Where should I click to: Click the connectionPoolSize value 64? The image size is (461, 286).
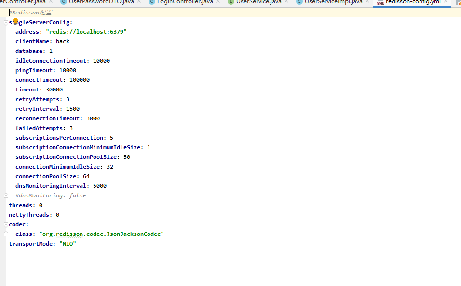coord(86,177)
